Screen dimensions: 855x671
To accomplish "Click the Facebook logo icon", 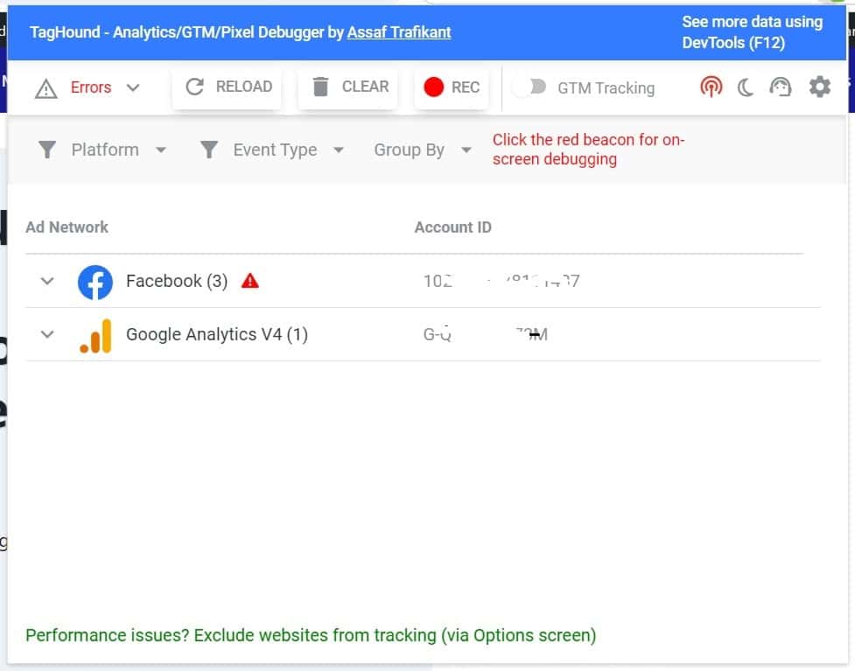I will [95, 282].
